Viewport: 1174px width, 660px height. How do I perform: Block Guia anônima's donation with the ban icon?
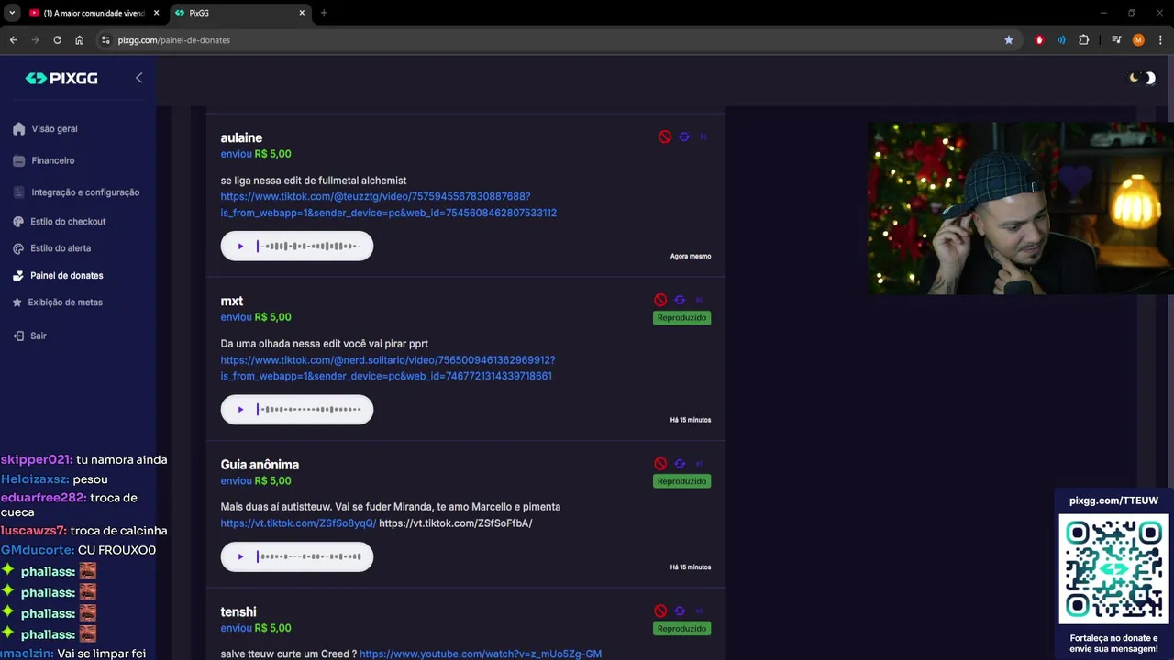[x=660, y=464]
